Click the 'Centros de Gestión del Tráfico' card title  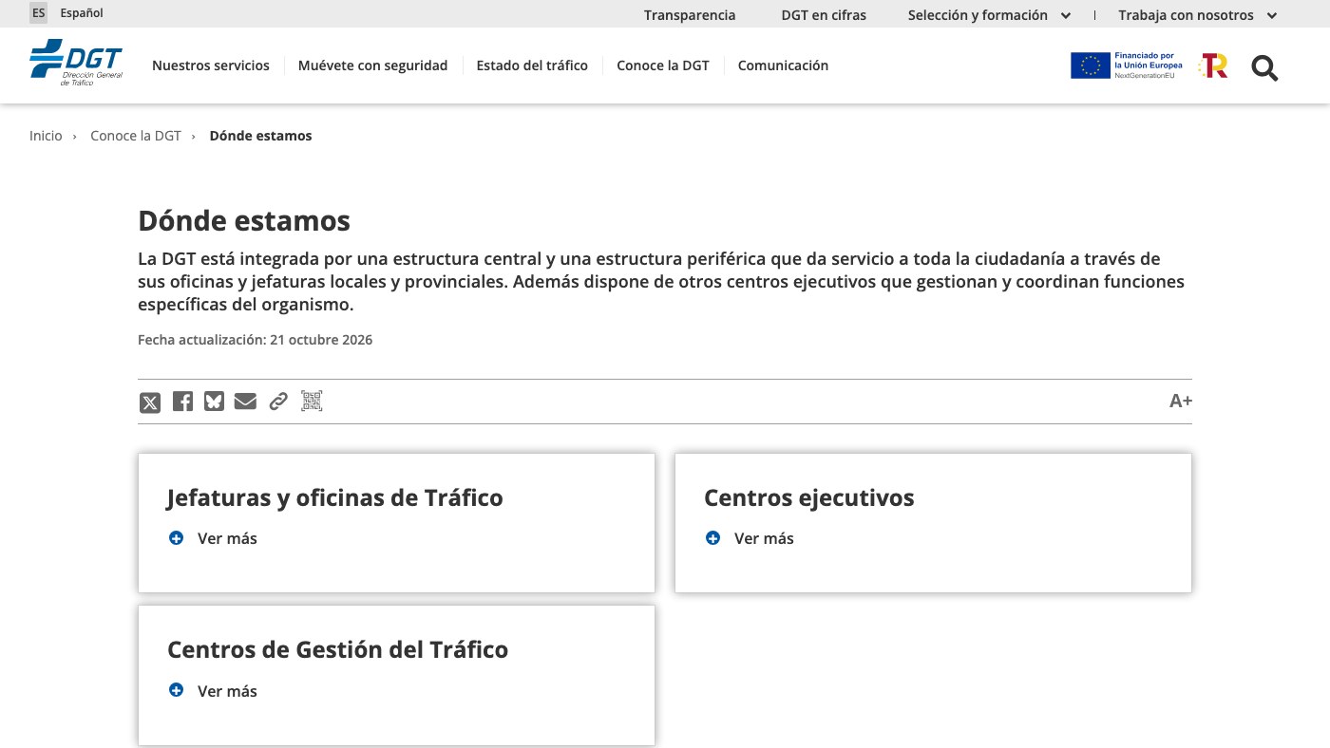pos(338,649)
